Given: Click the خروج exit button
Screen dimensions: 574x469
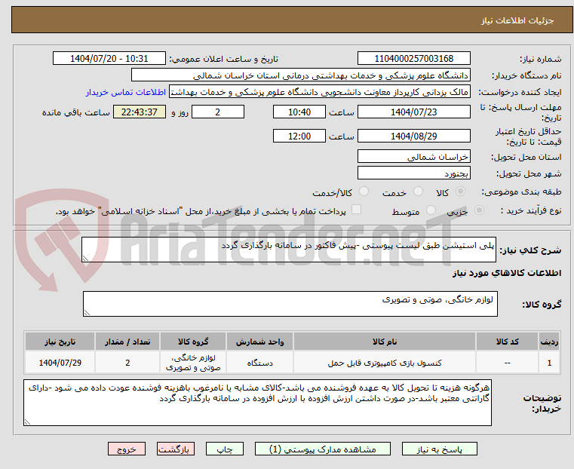Looking at the screenshot, I should [x=127, y=449].
